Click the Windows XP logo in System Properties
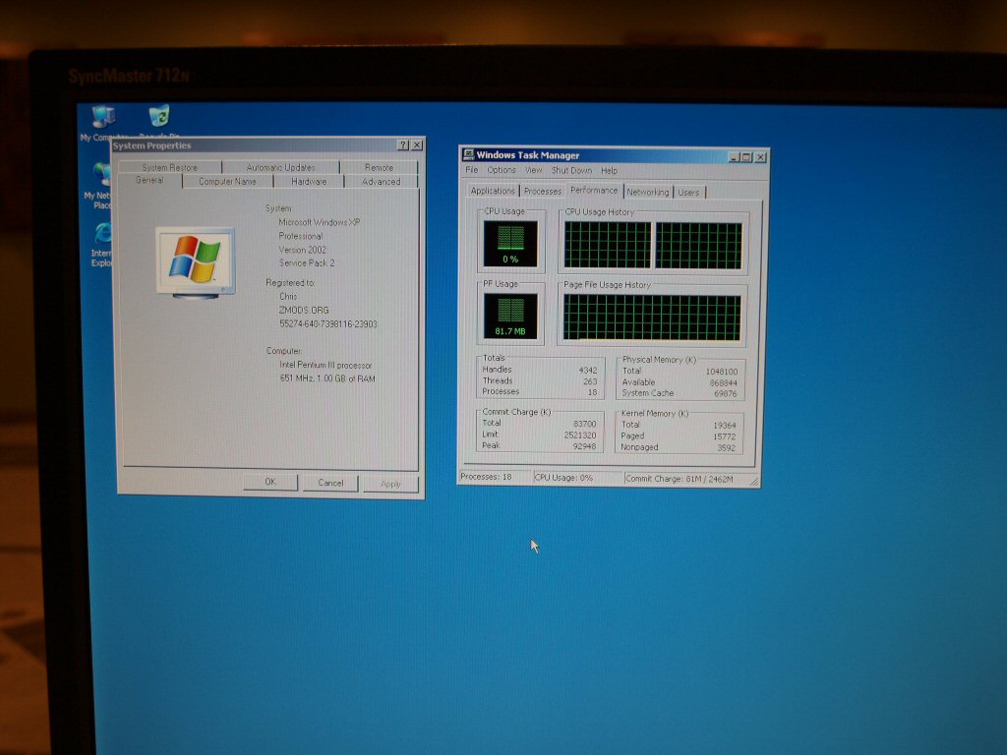This screenshot has height=755, width=1007. (196, 262)
